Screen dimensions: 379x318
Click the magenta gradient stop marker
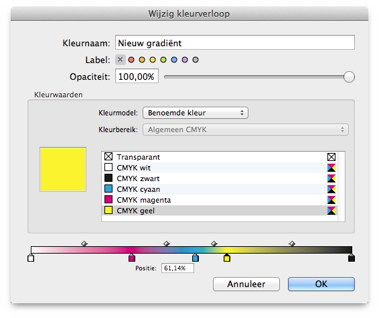click(x=132, y=258)
